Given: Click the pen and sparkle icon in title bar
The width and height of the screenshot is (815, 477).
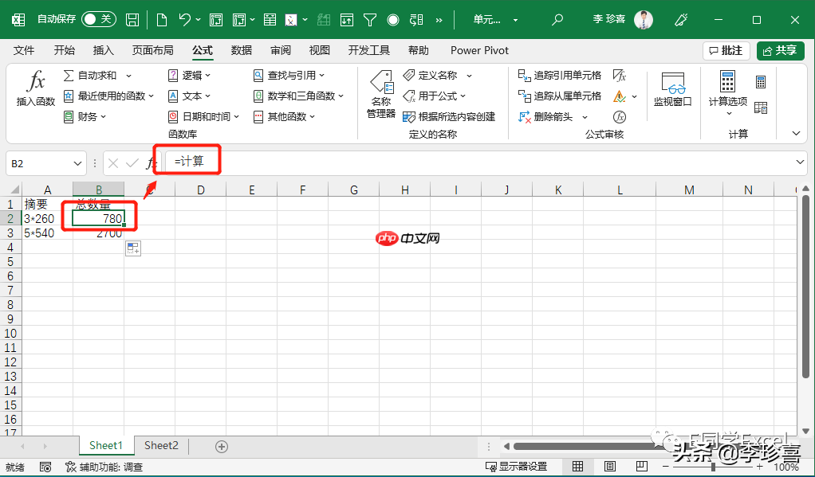Looking at the screenshot, I should (x=680, y=20).
